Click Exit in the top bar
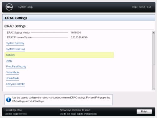Image resolution: width=157 pixels, height=118 pixels. [149, 7]
